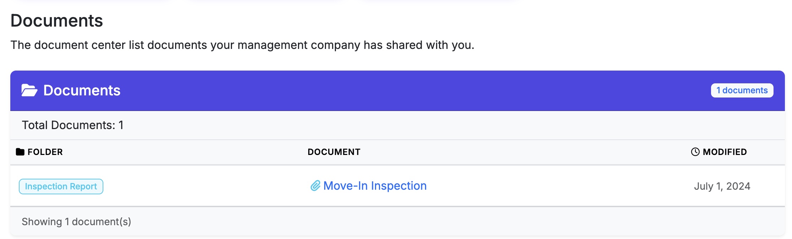Select the Move-In Inspection document row
Screen dimensions: 792x239
(x=396, y=185)
